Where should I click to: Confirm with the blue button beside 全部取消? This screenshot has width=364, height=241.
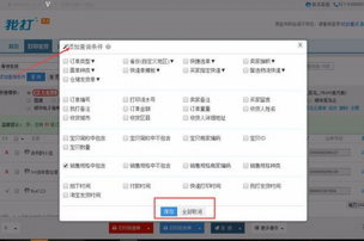click(x=169, y=211)
